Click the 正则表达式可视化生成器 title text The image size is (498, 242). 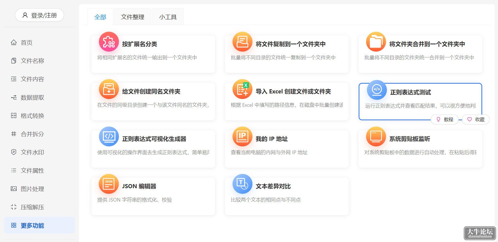coord(154,139)
